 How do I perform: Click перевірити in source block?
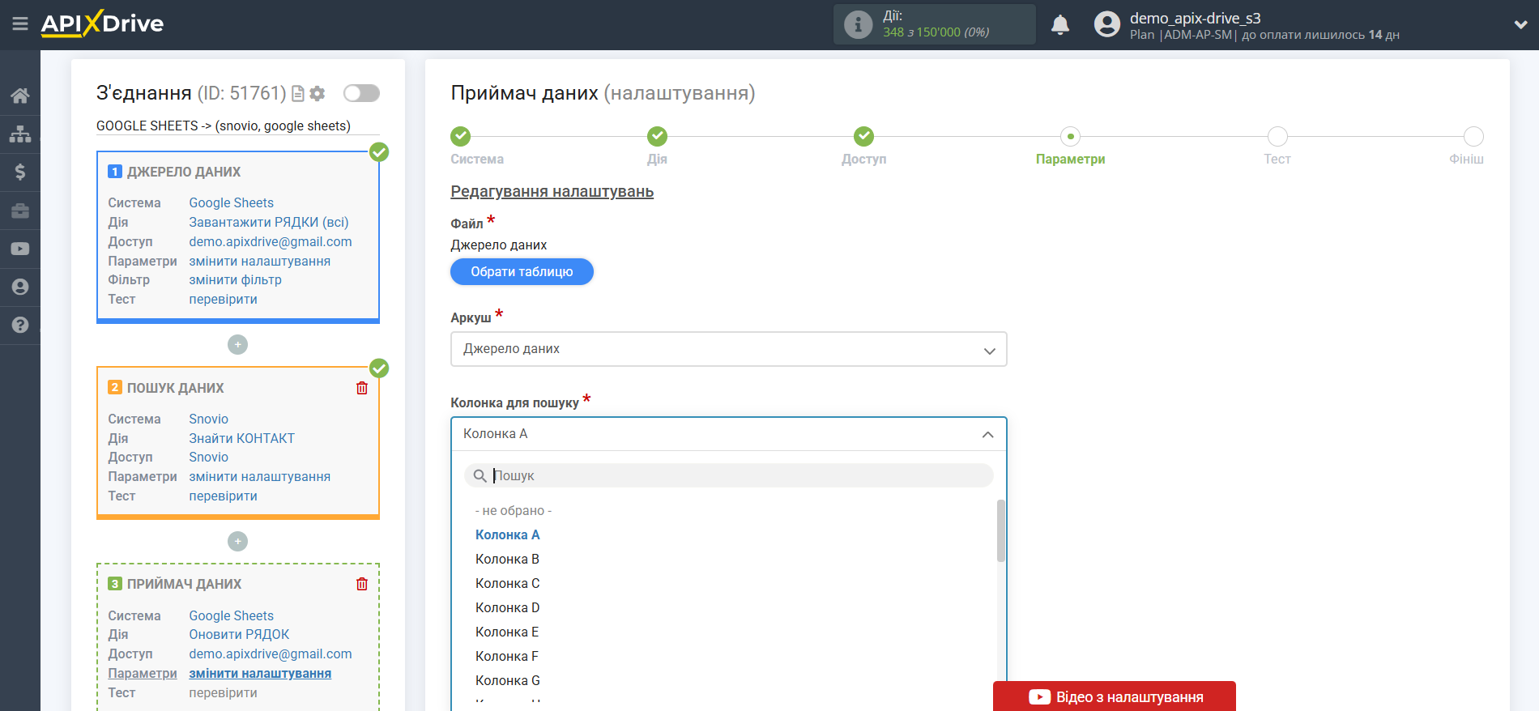223,300
